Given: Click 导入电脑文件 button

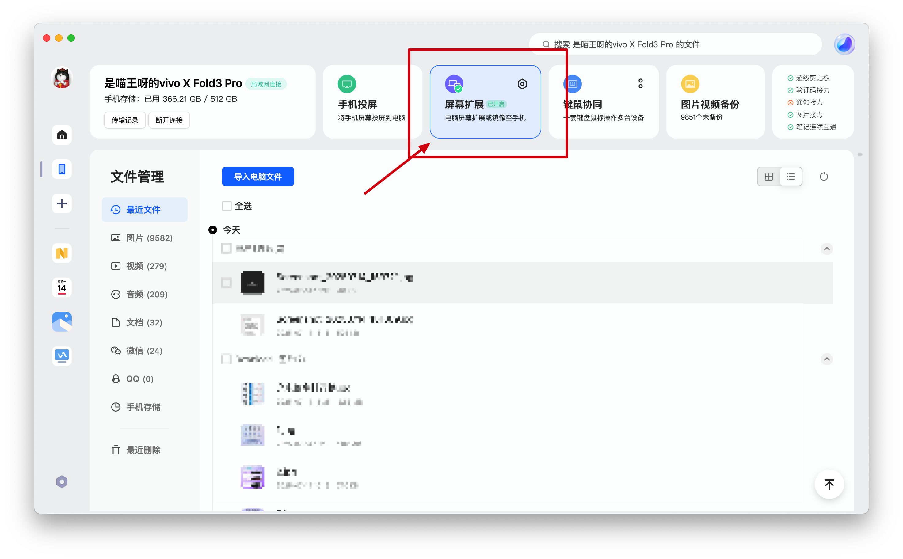Looking at the screenshot, I should point(258,177).
